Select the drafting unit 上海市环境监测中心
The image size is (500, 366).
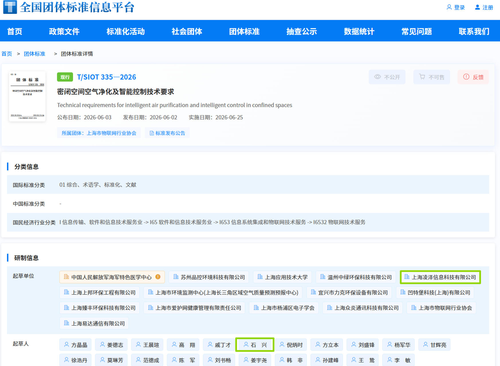[223, 292]
